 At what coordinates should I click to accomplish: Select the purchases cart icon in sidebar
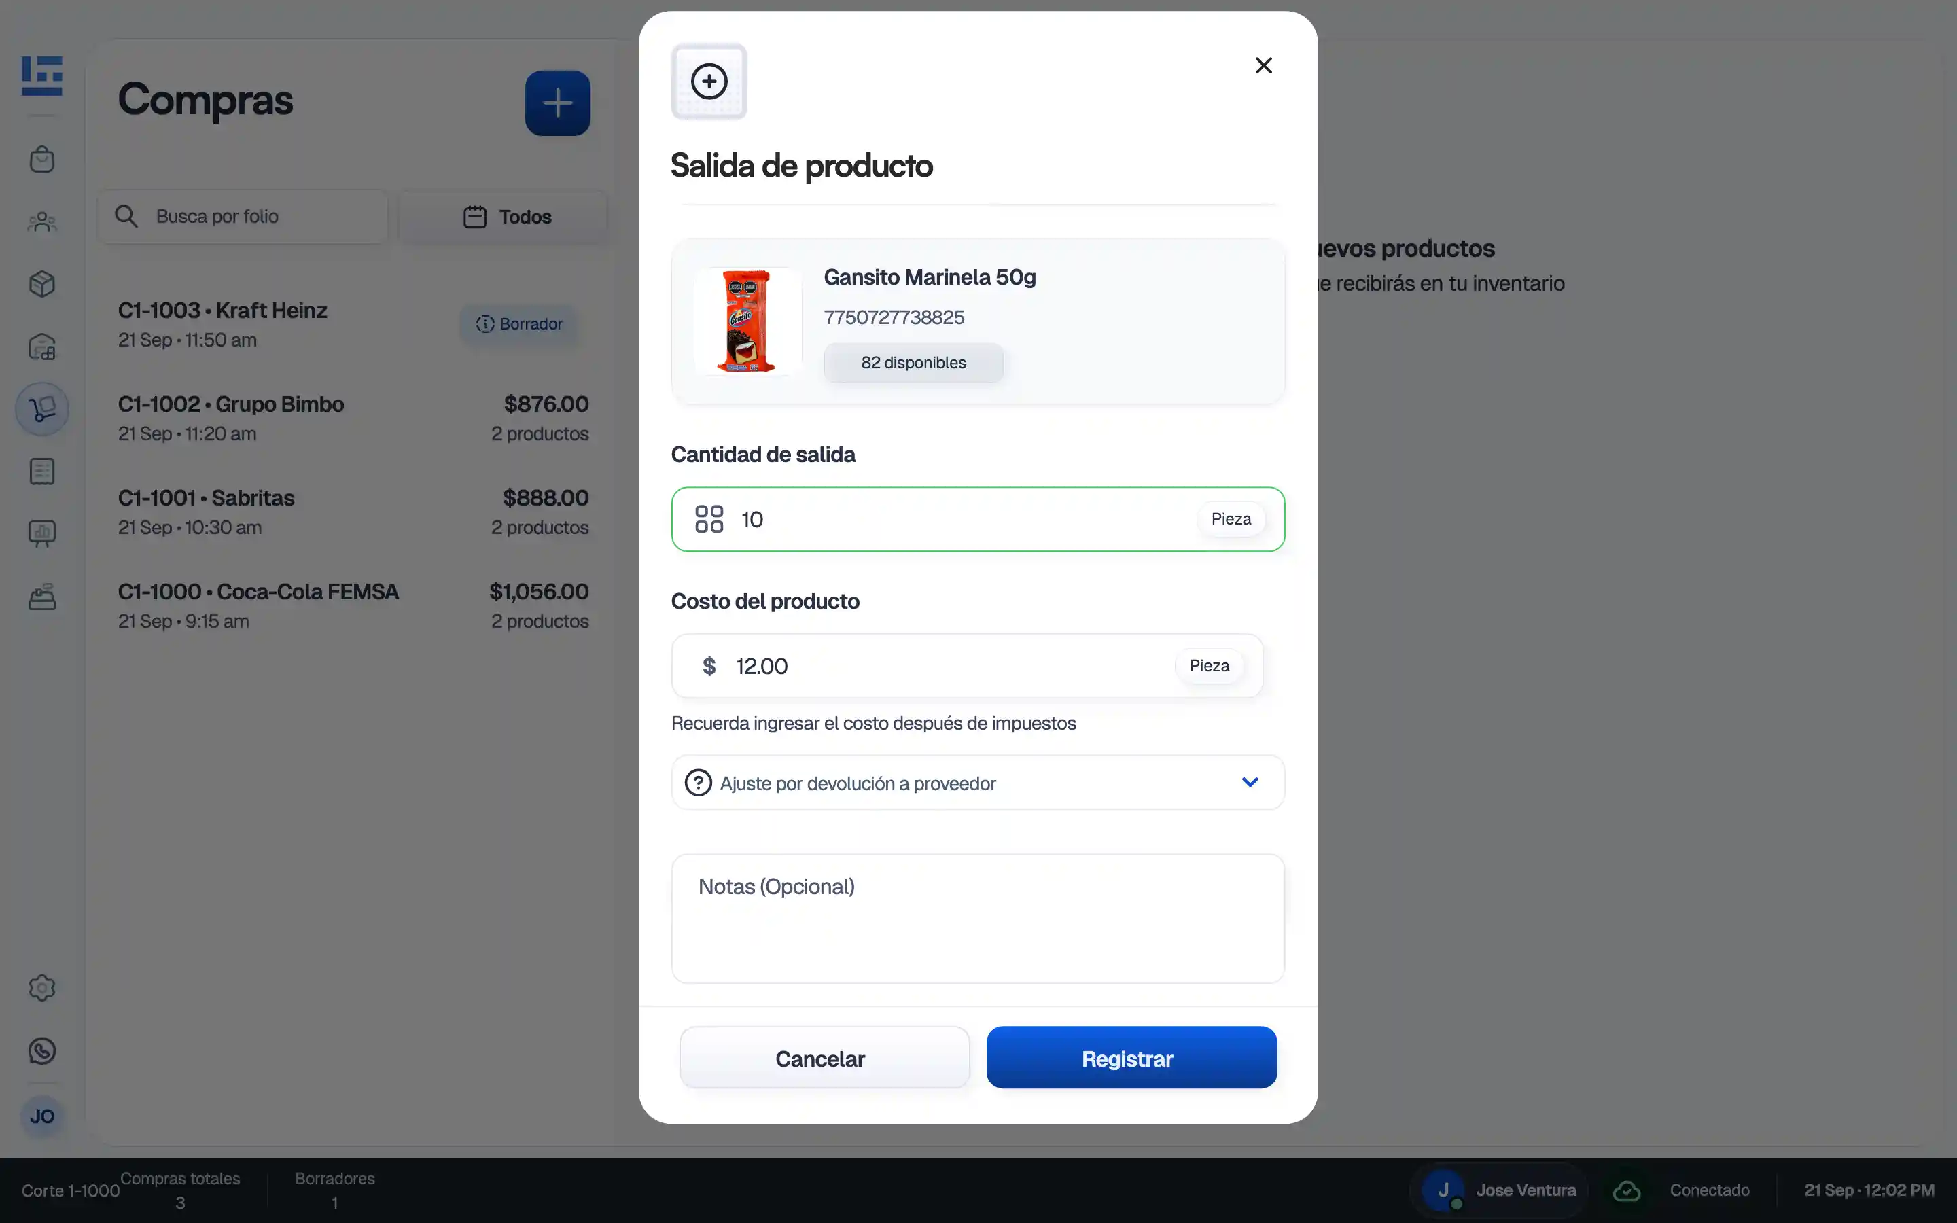pos(42,409)
